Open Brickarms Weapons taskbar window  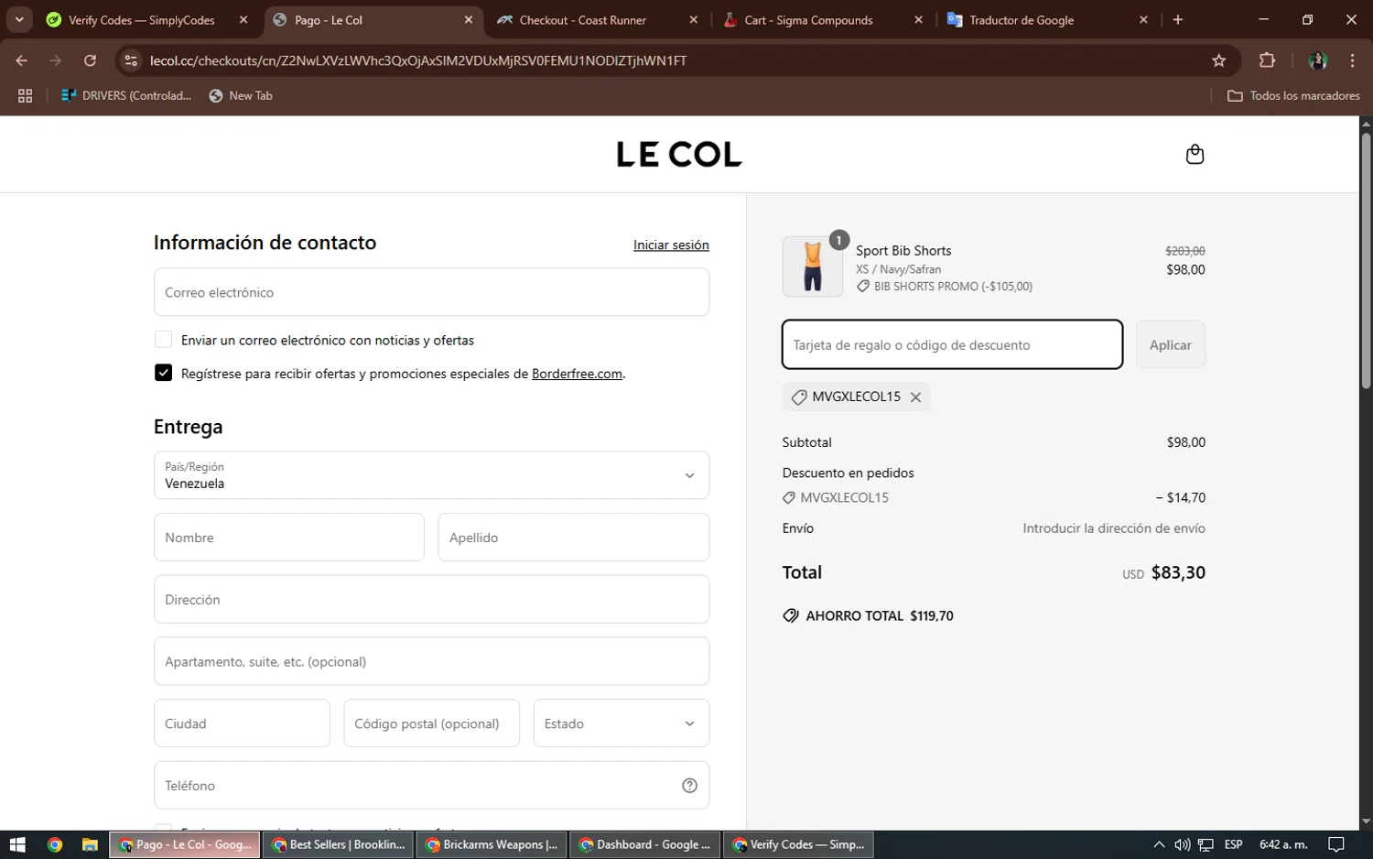(492, 844)
